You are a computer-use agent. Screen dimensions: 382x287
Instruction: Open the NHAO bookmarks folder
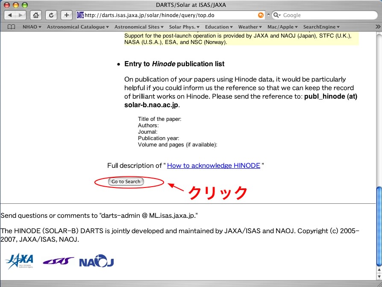(x=32, y=27)
